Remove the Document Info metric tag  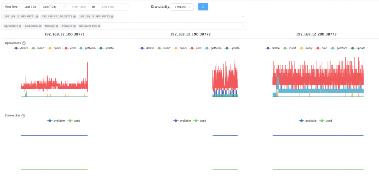tap(99, 26)
